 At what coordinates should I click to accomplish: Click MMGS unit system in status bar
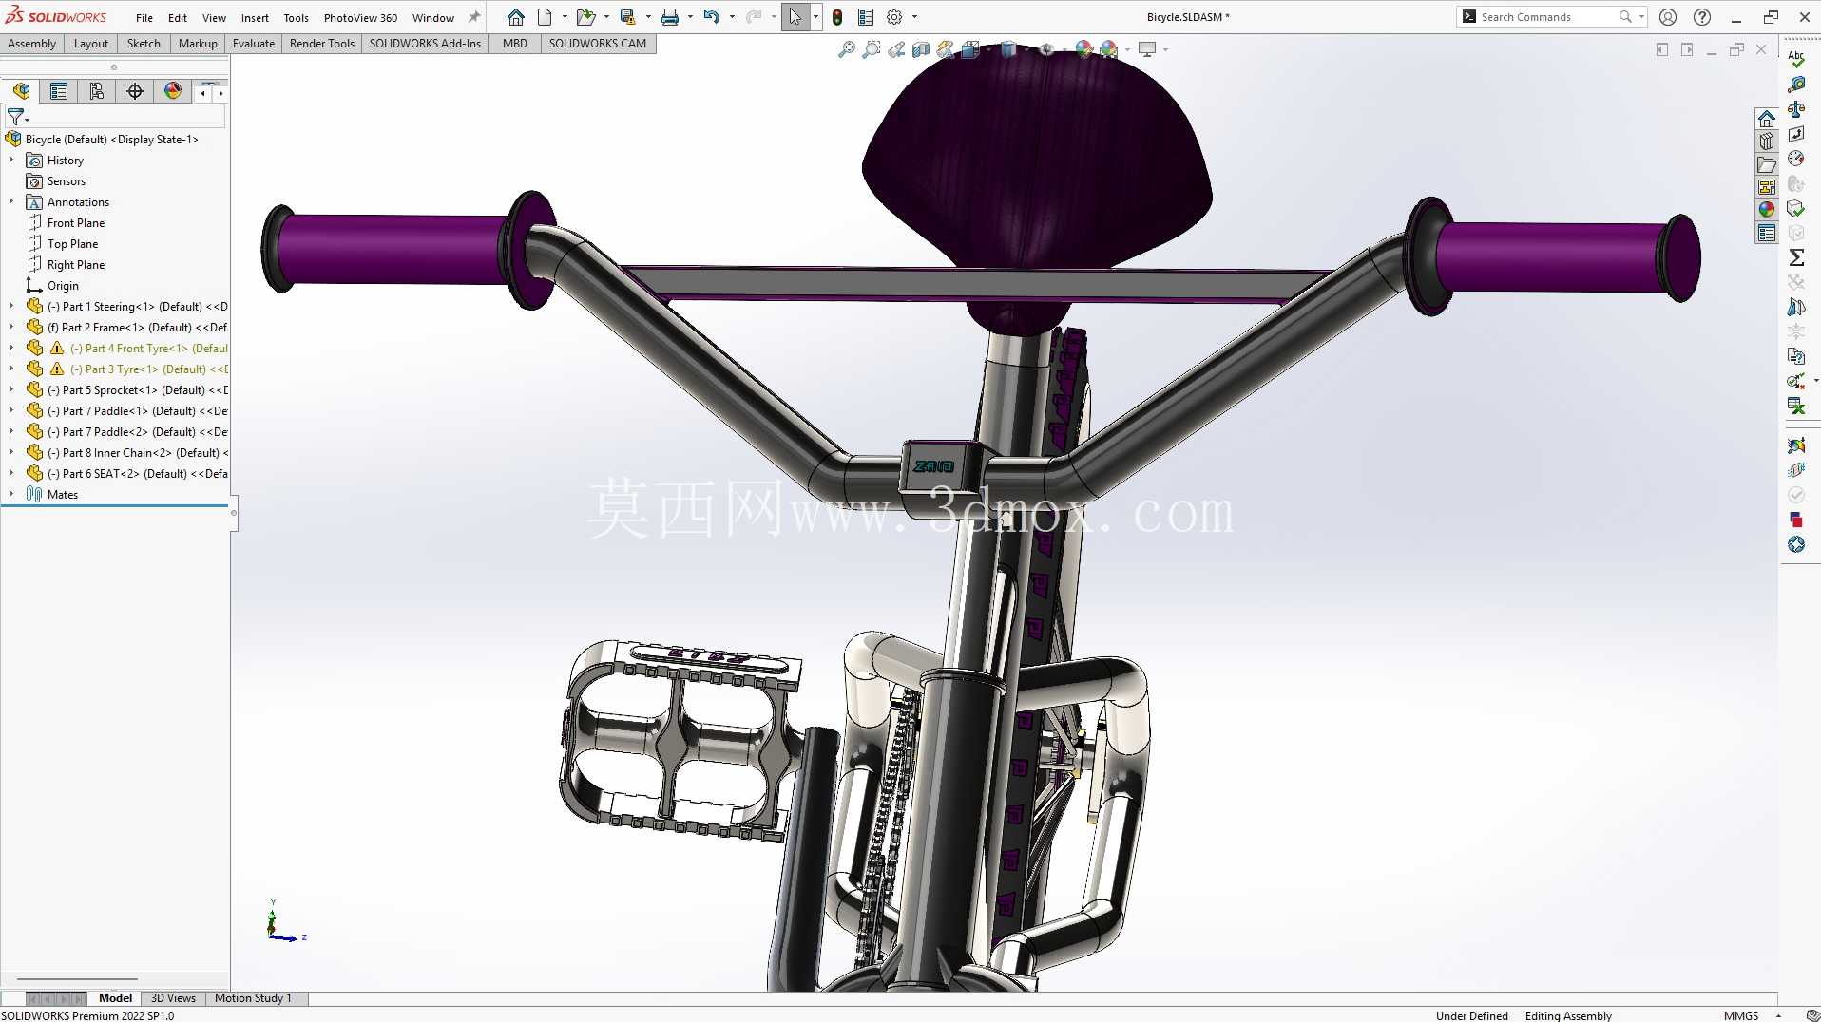pos(1740,1015)
